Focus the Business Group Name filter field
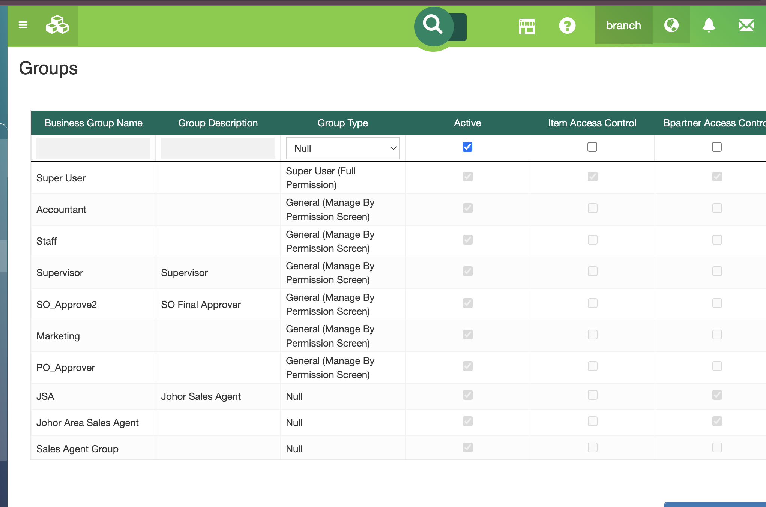This screenshot has width=766, height=507. (93, 148)
